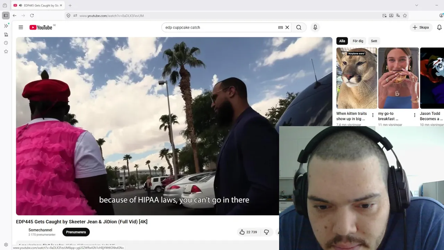Subscribe using 'Prenumerera' button
The image size is (444, 250).
pyautogui.click(x=76, y=232)
